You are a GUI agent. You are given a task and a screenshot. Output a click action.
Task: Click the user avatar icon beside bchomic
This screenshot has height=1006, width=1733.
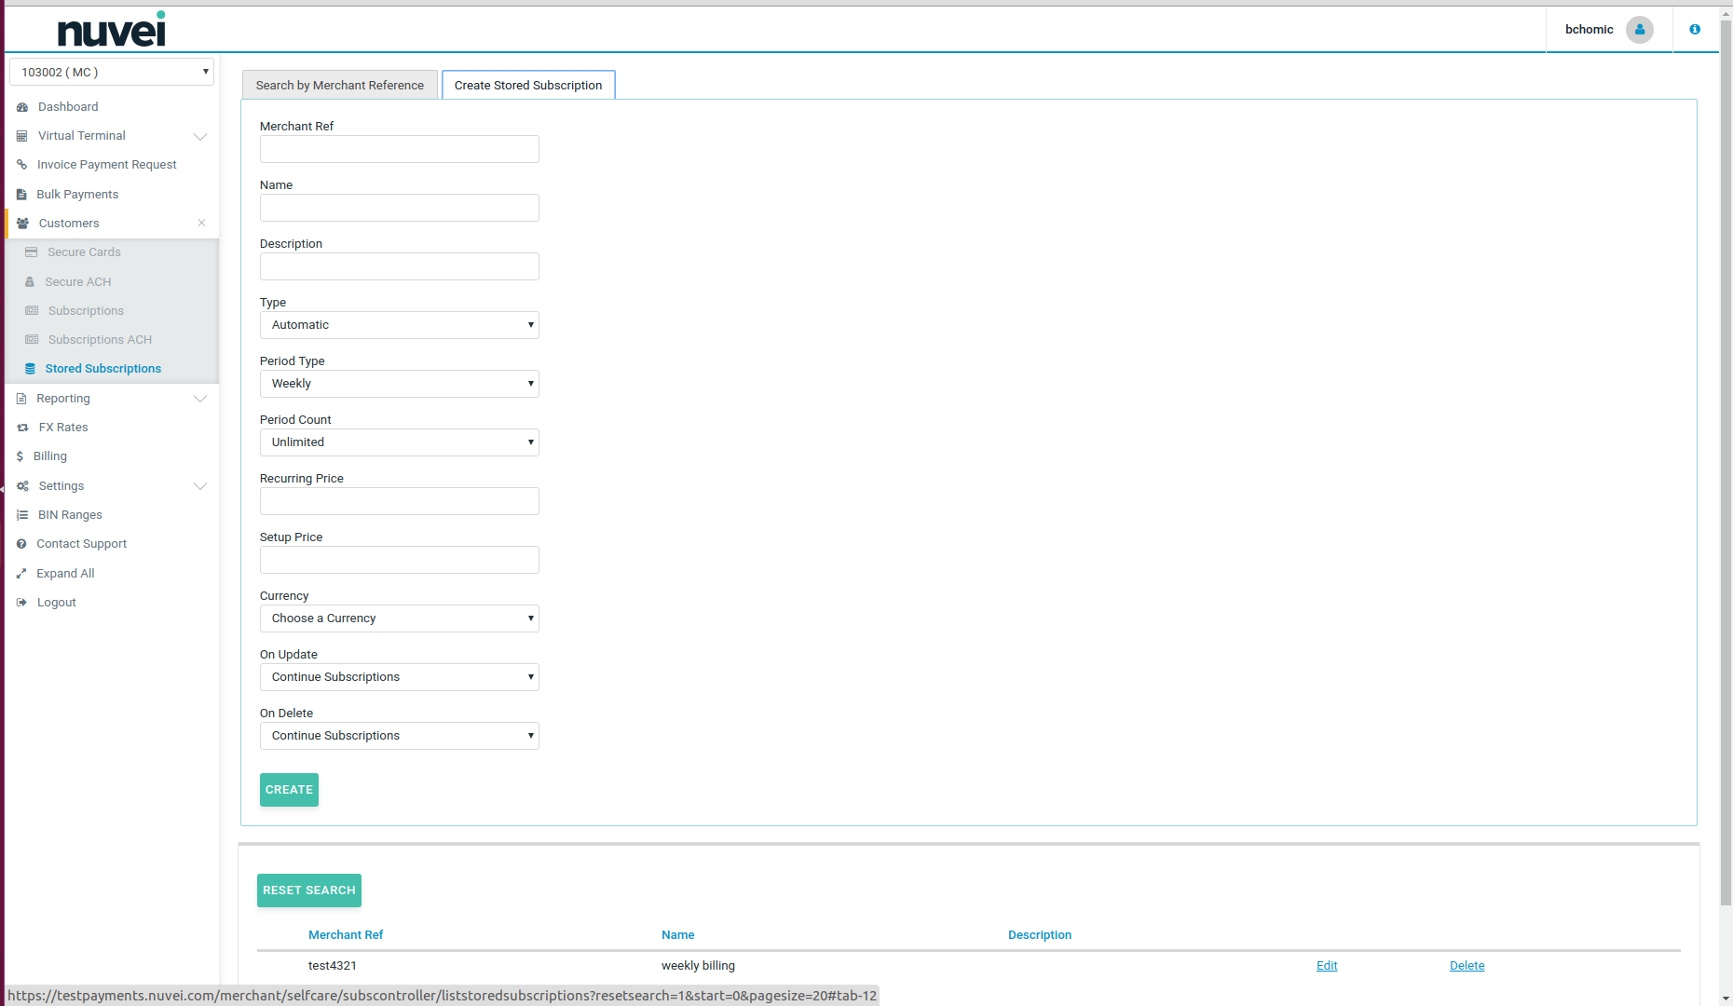1639,30
